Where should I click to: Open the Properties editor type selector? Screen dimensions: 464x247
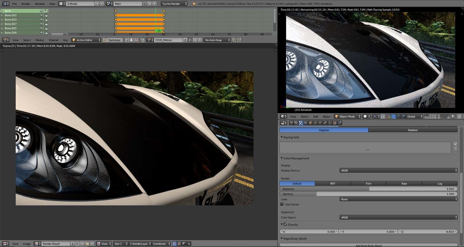tap(284, 123)
